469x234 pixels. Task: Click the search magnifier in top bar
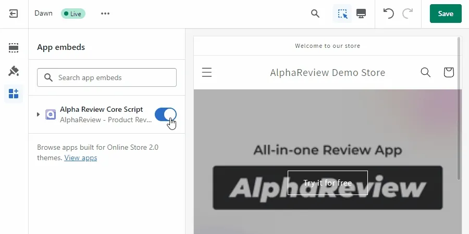coord(315,14)
